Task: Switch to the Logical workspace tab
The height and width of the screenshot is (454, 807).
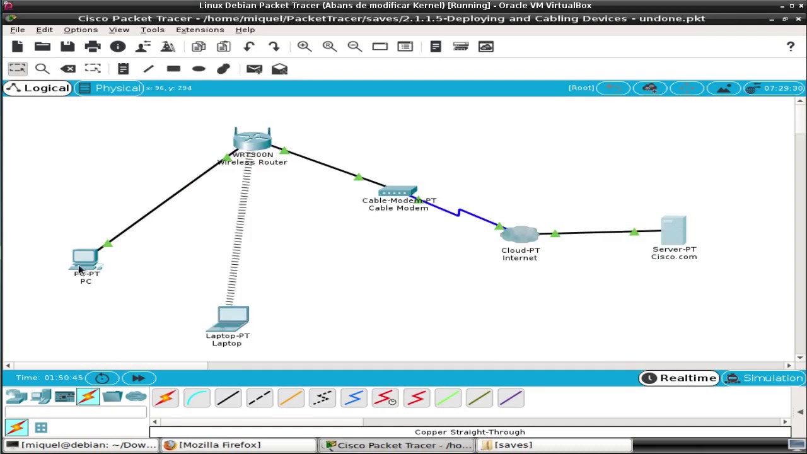Action: (37, 88)
